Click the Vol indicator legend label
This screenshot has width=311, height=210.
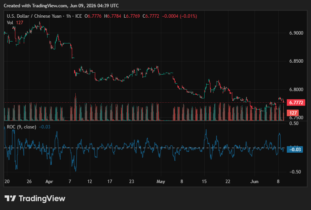10,23
